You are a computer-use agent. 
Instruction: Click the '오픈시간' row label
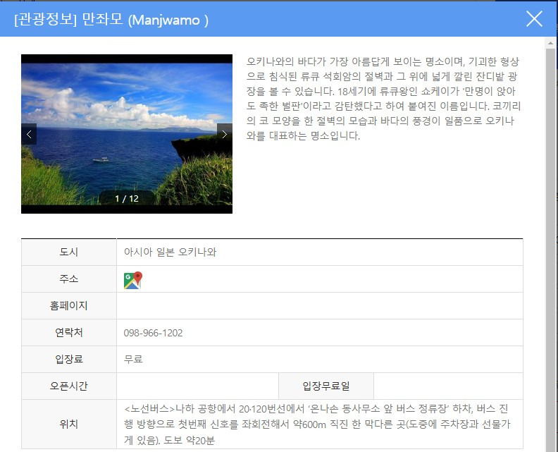(68, 386)
